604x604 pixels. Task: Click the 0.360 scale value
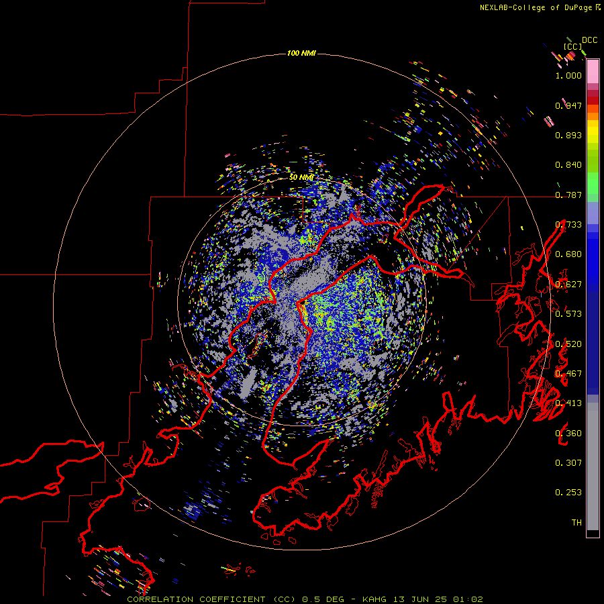coord(568,434)
